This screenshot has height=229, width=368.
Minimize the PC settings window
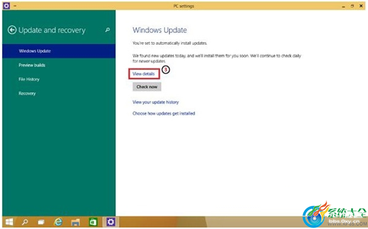(x=343, y=6)
